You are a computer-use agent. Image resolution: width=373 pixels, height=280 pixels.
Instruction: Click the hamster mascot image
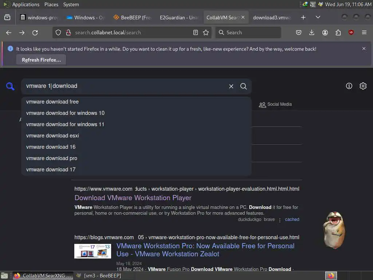click(x=334, y=230)
